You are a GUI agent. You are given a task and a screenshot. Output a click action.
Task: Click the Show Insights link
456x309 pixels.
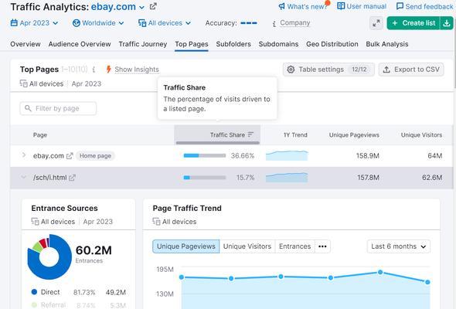pyautogui.click(x=137, y=70)
